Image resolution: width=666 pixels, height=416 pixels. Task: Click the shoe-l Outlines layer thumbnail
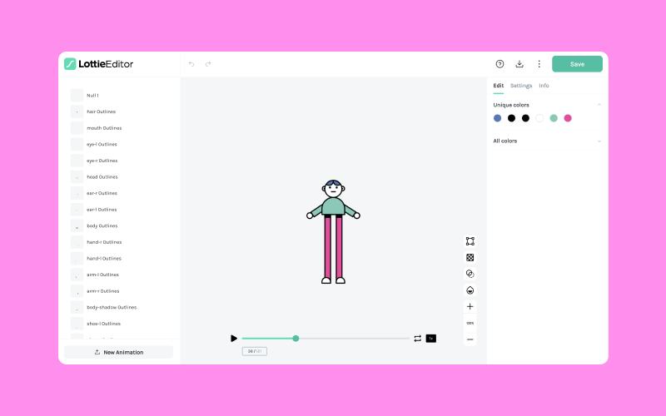coord(77,324)
